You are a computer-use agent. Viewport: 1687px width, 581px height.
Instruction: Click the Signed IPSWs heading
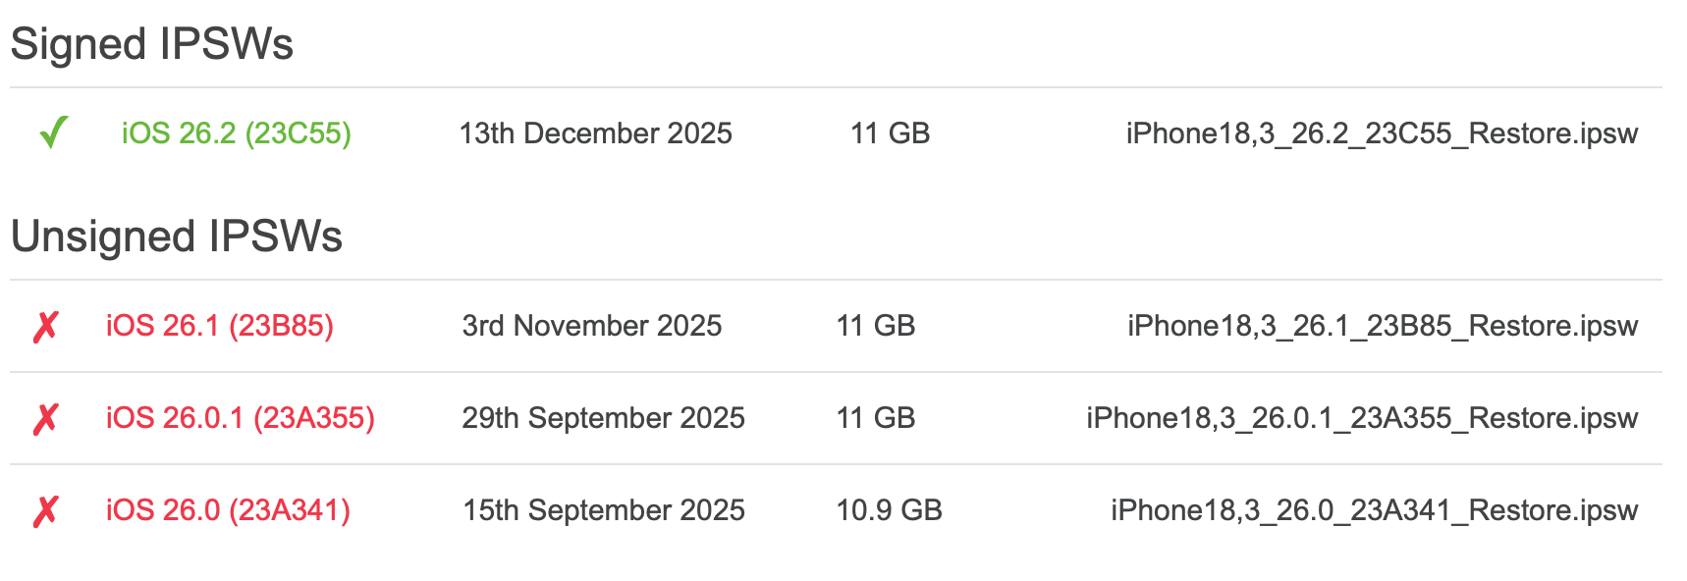152,44
